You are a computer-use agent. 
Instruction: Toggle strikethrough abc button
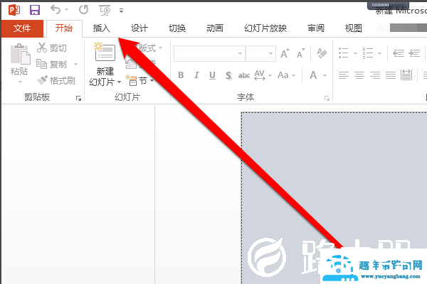point(244,75)
